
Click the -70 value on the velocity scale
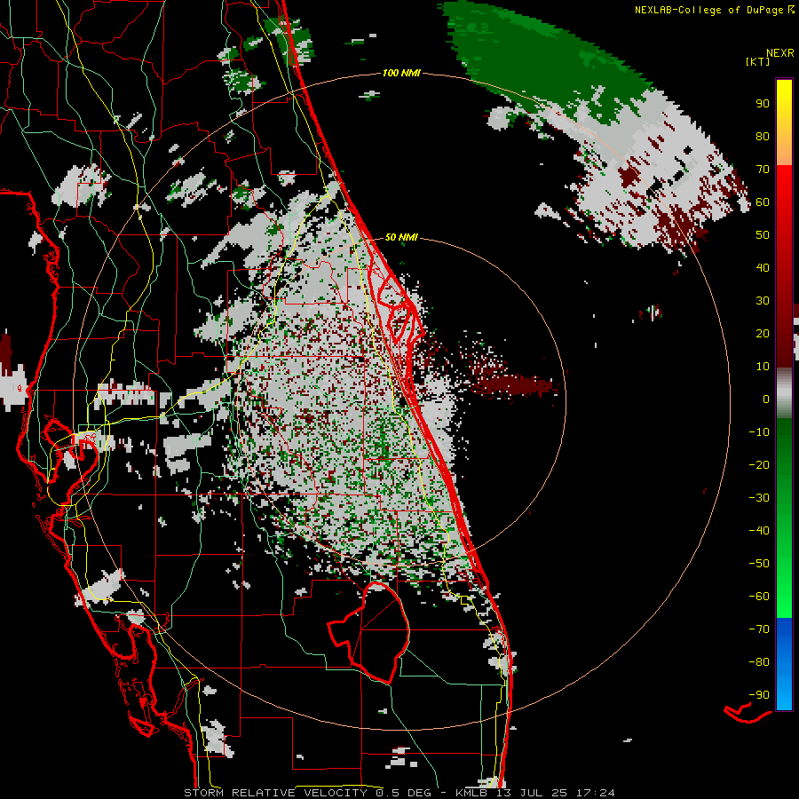(759, 629)
